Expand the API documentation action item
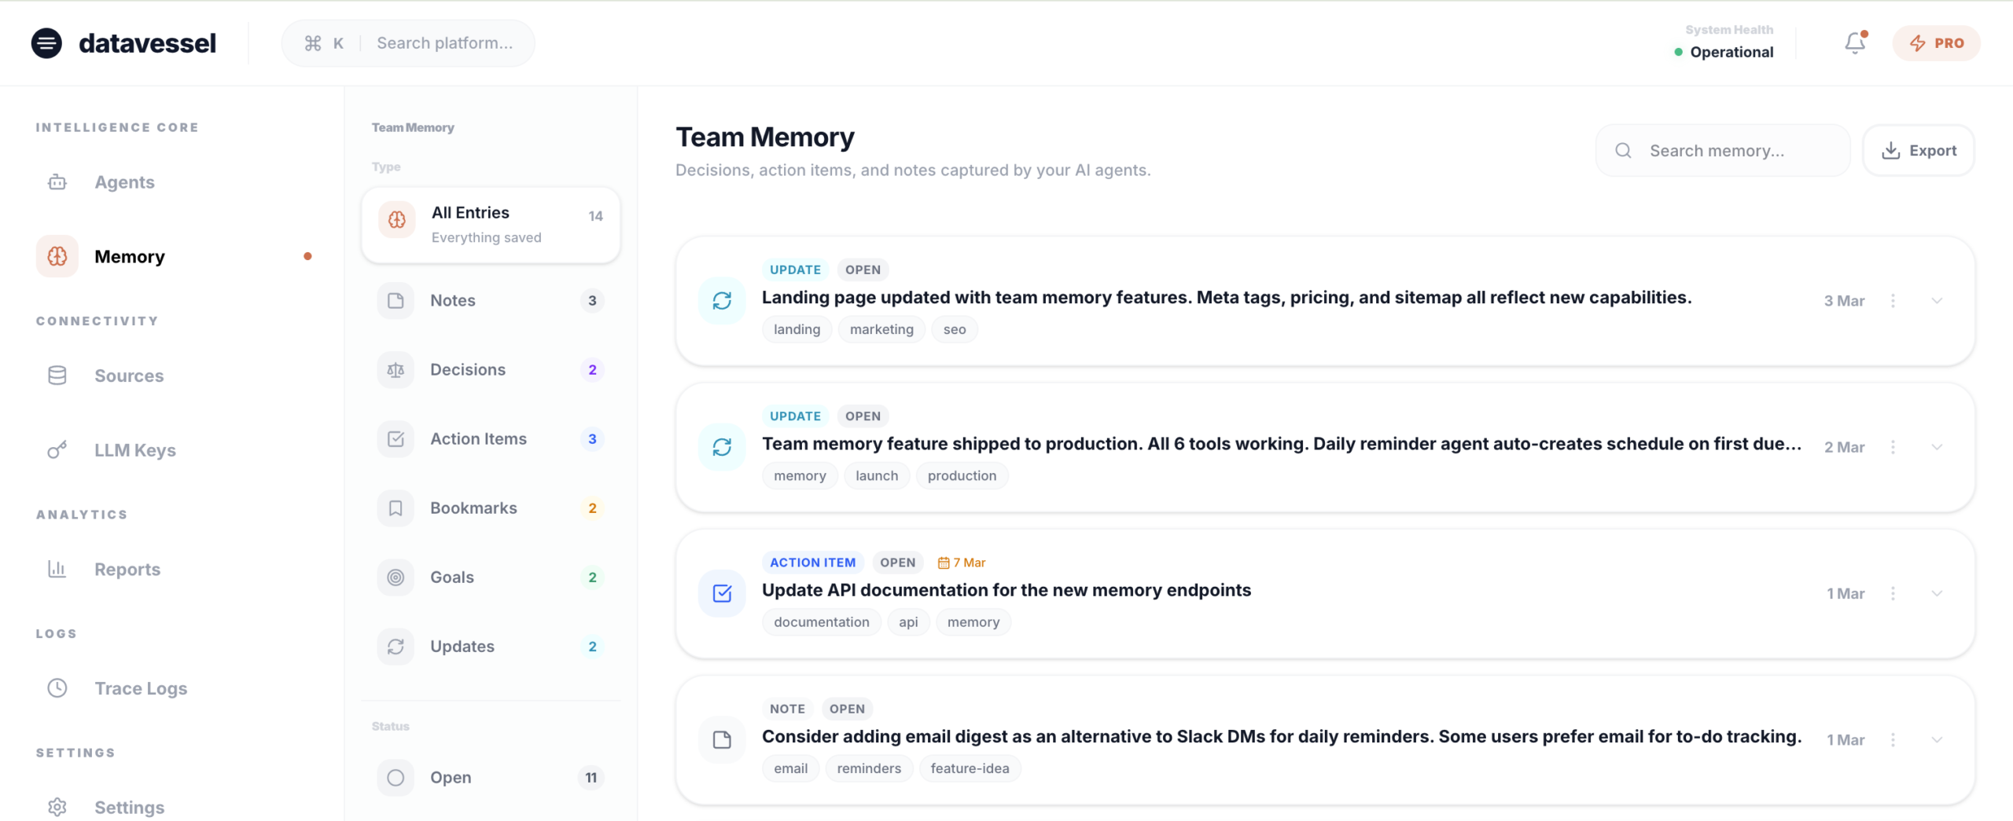2013x821 pixels. [x=1936, y=593]
